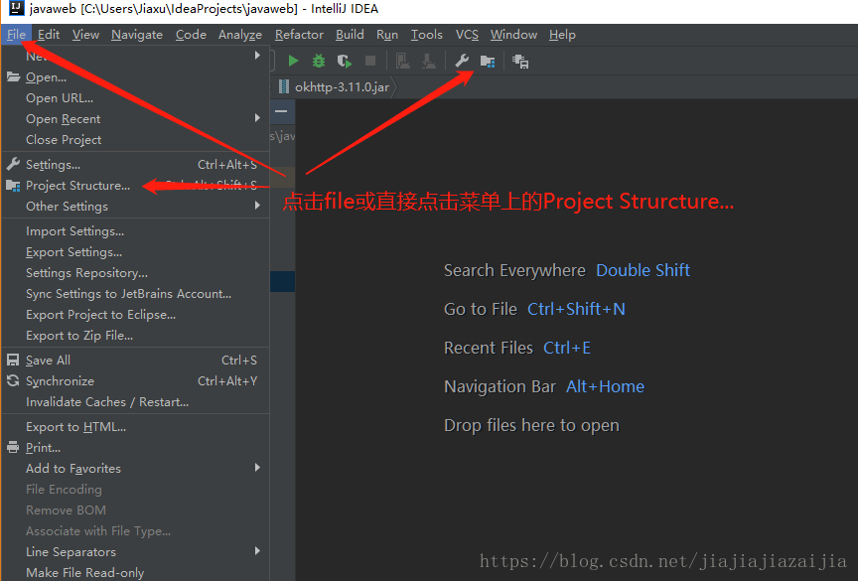Open the View menu
The width and height of the screenshot is (858, 581).
[86, 35]
